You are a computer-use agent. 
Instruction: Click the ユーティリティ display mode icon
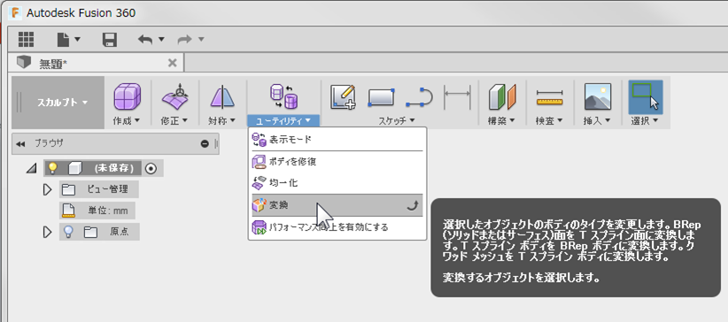coord(283,96)
